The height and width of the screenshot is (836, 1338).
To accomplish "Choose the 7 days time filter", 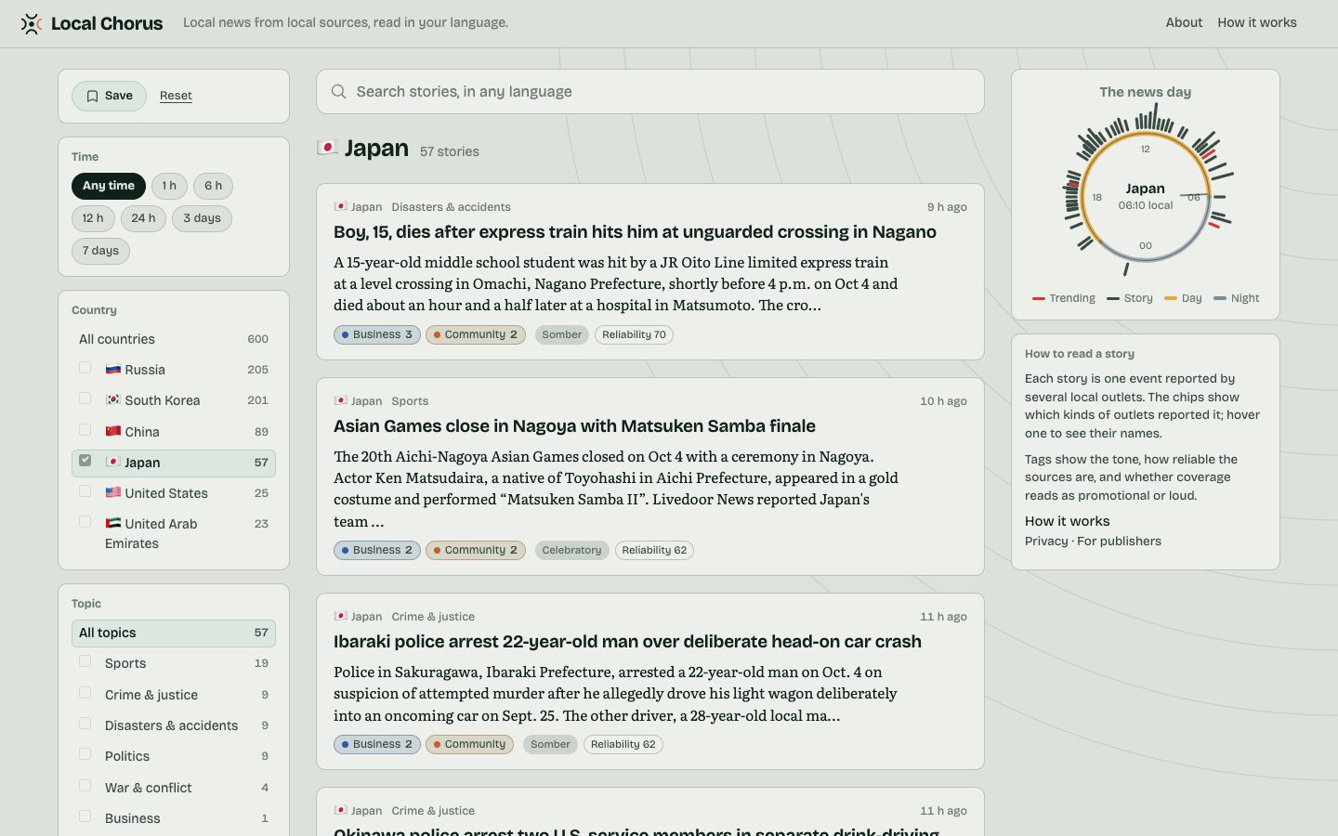I will point(100,251).
